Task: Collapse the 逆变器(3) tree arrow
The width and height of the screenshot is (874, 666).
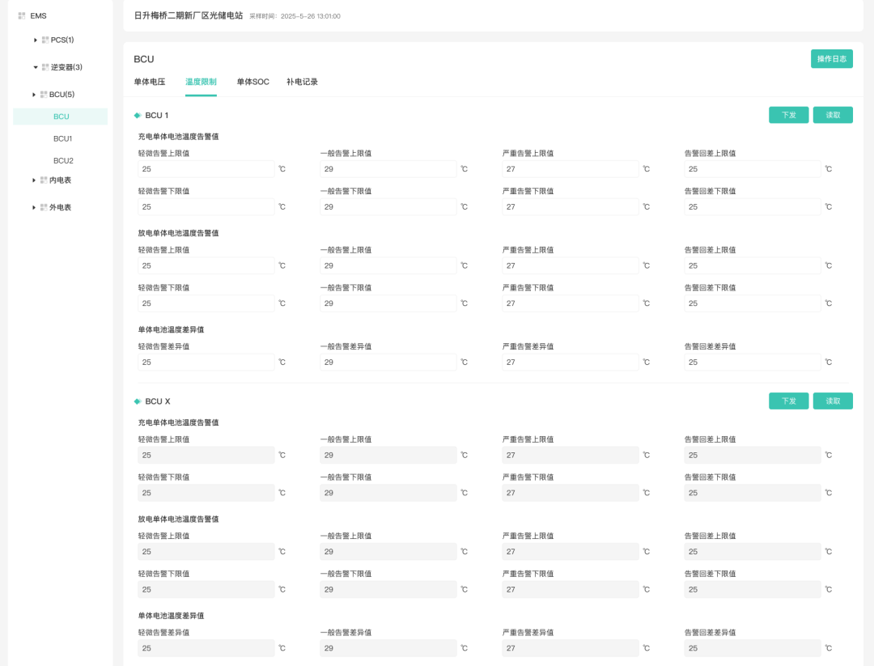Action: point(36,67)
